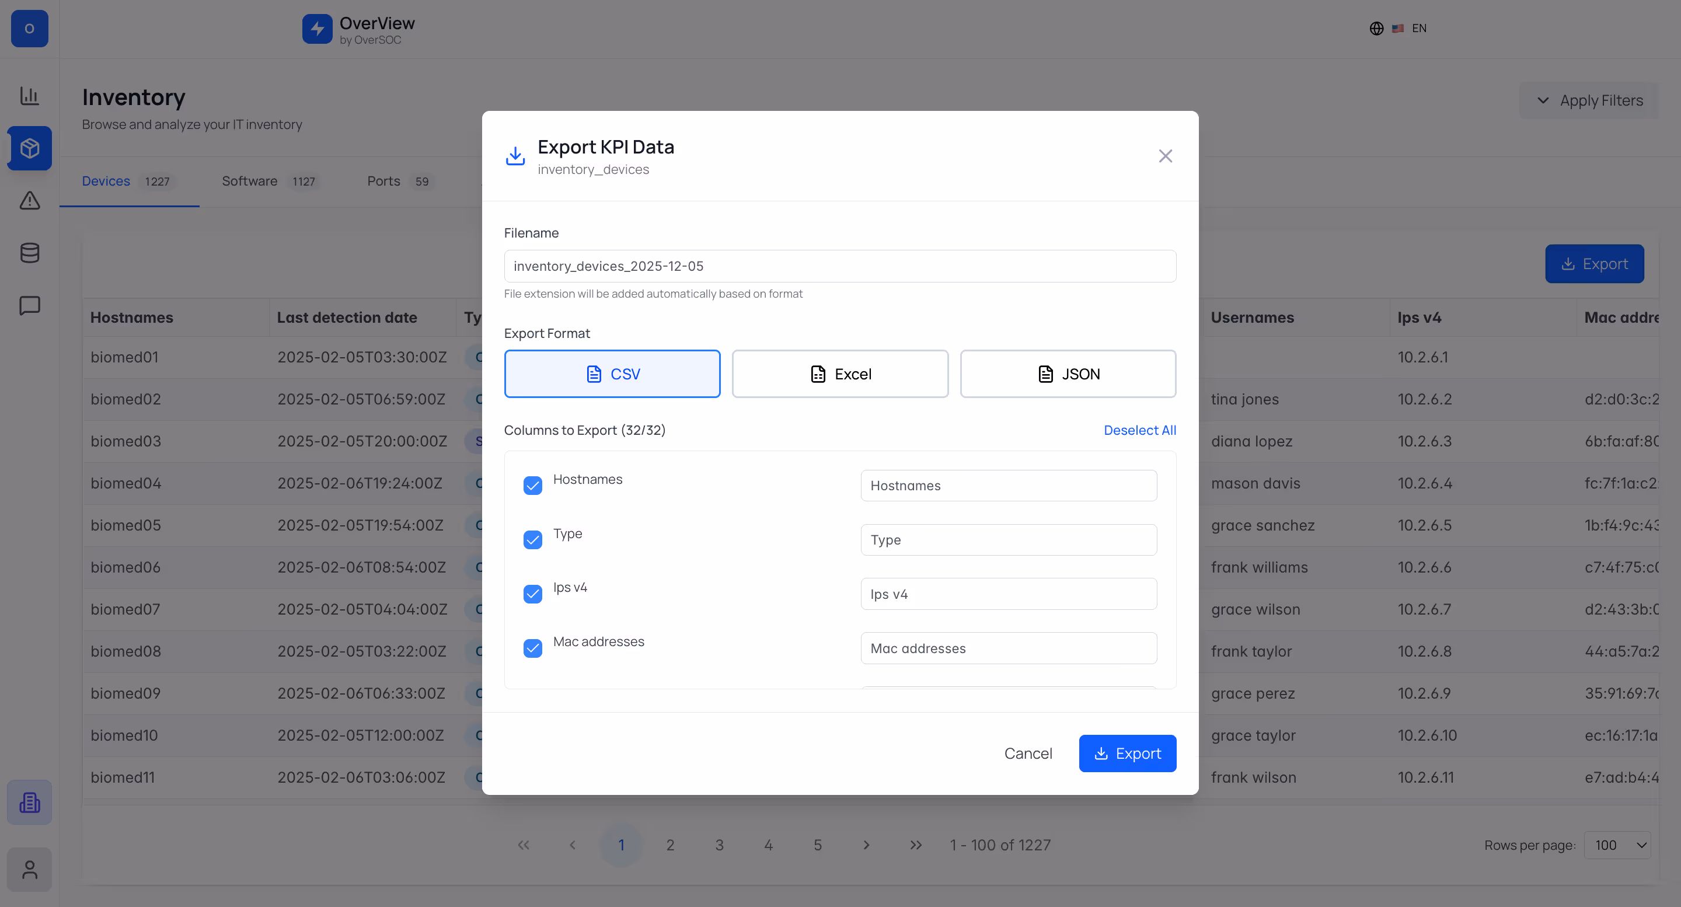
Task: Click the Filename input field
Action: pyautogui.click(x=840, y=266)
